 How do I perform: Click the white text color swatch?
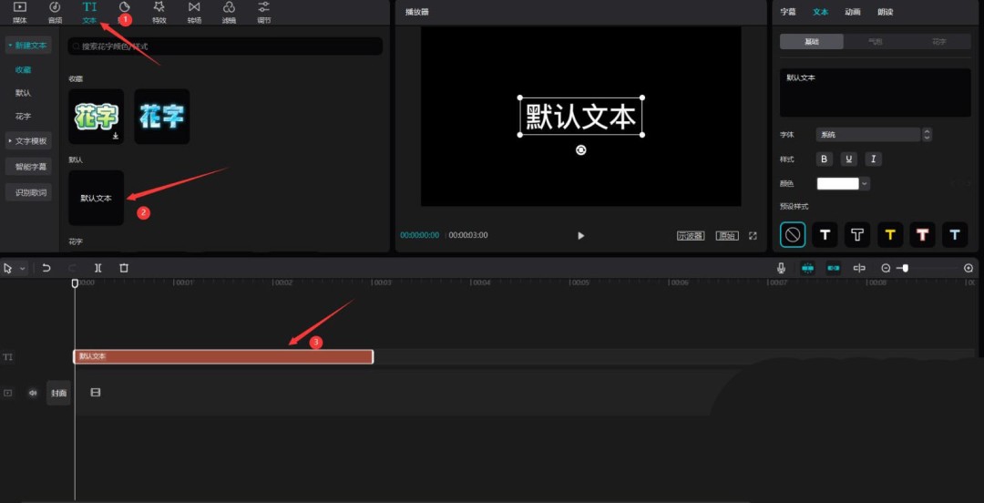tap(837, 183)
